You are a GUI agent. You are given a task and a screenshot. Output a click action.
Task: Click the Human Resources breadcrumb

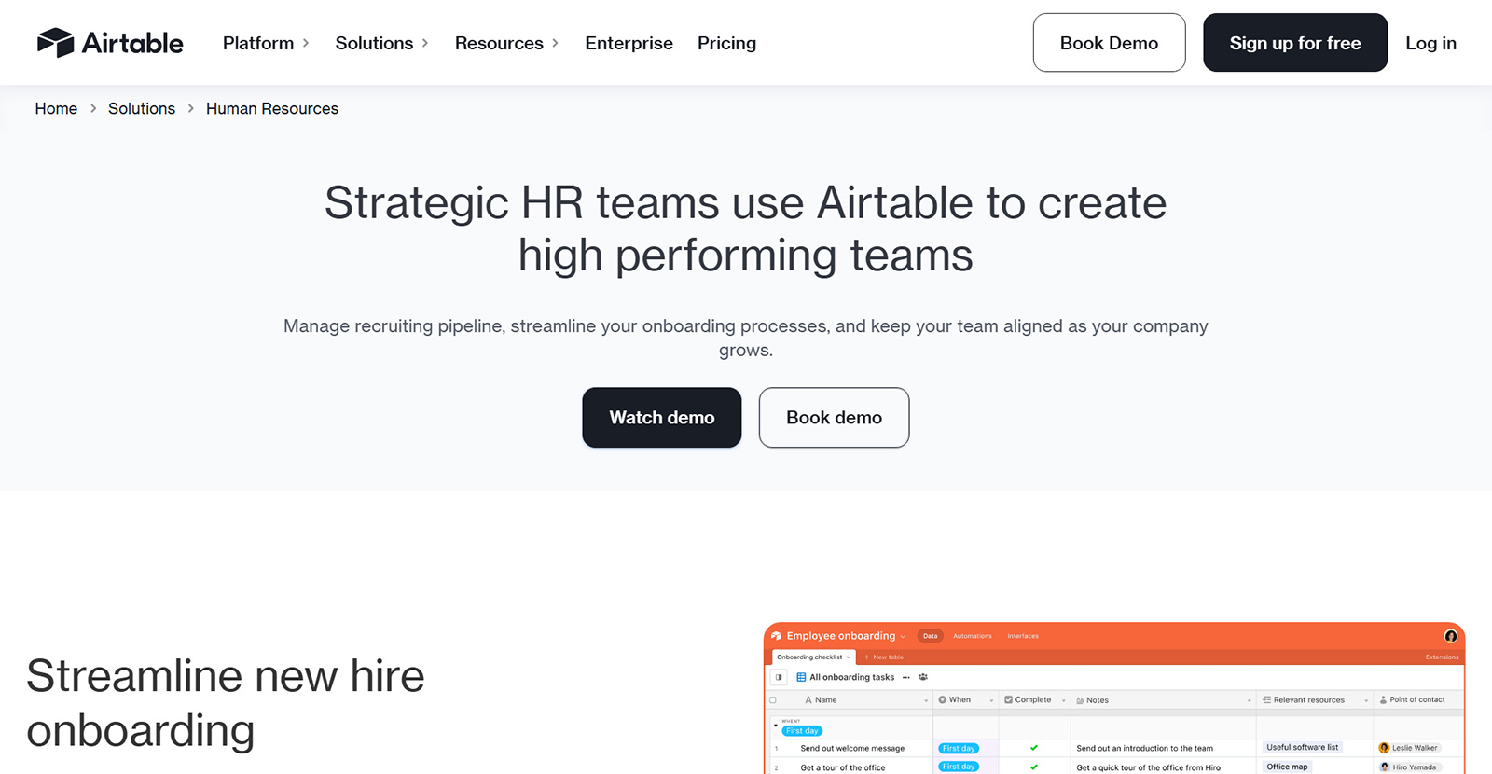pyautogui.click(x=272, y=108)
